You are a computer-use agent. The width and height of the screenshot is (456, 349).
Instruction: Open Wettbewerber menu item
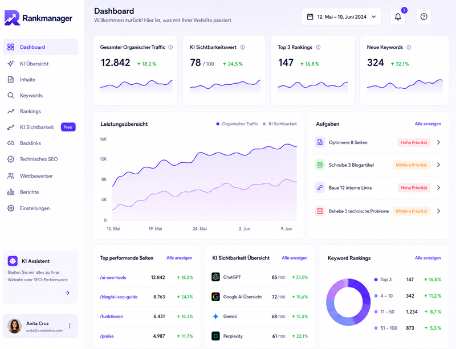click(x=40, y=176)
